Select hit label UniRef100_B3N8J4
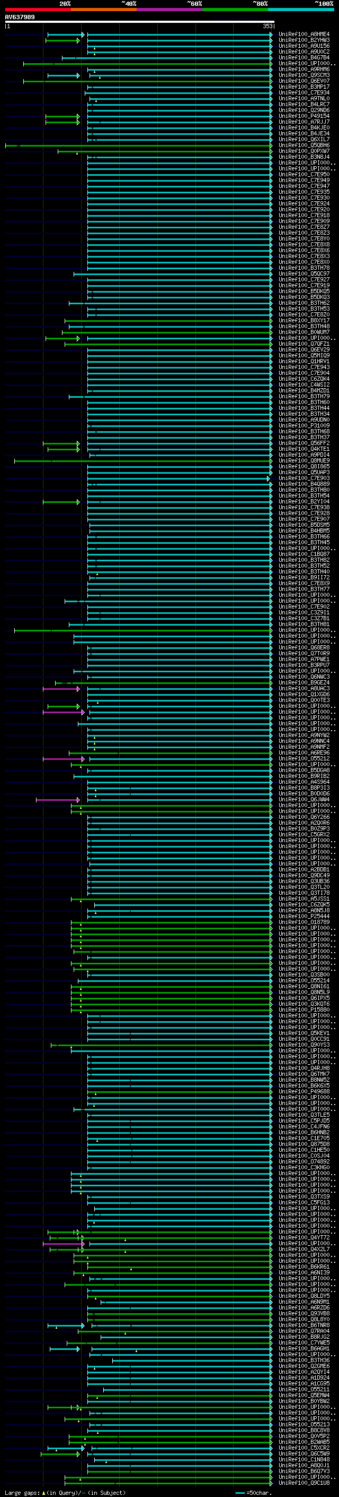 coord(304,157)
